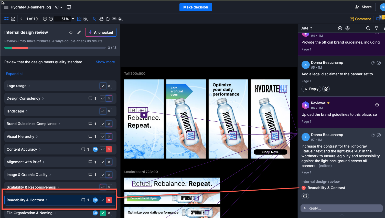The height and width of the screenshot is (218, 385).
Task: Click the rotate view icon
Action: point(108,19)
